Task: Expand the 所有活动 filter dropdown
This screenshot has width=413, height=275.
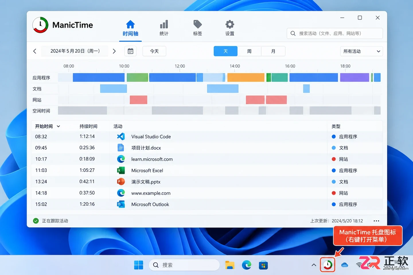Action: pos(361,51)
